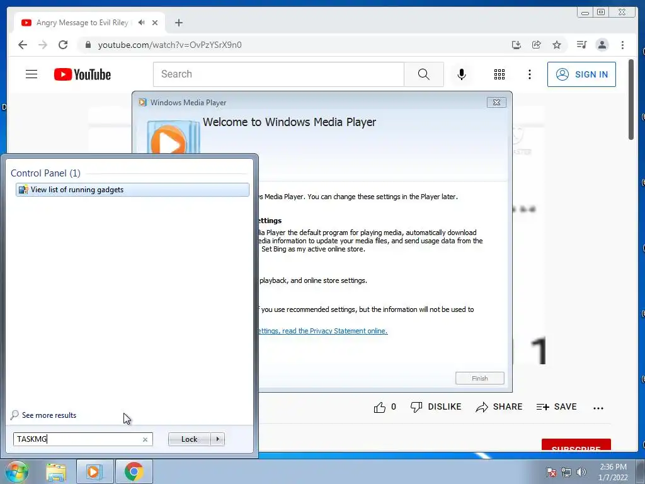Image resolution: width=645 pixels, height=484 pixels.
Task: Click See more results
Action: click(x=43, y=415)
